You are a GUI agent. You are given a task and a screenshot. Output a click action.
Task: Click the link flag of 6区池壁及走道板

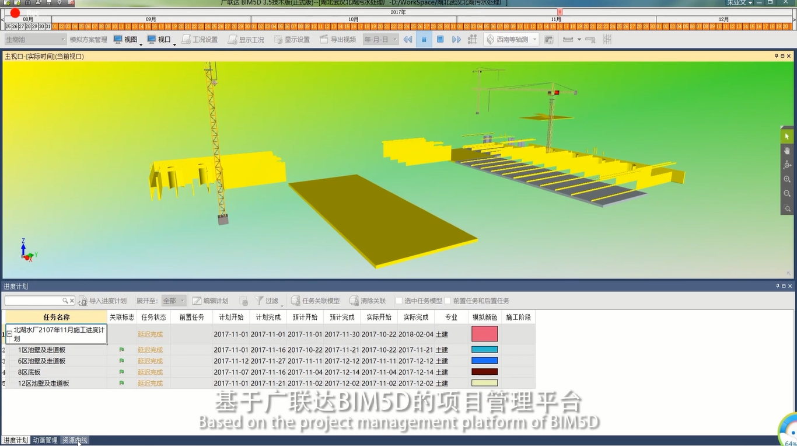point(121,361)
